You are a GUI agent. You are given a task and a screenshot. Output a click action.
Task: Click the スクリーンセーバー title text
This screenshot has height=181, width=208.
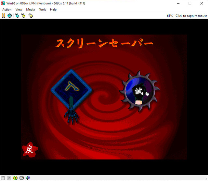click(x=104, y=43)
